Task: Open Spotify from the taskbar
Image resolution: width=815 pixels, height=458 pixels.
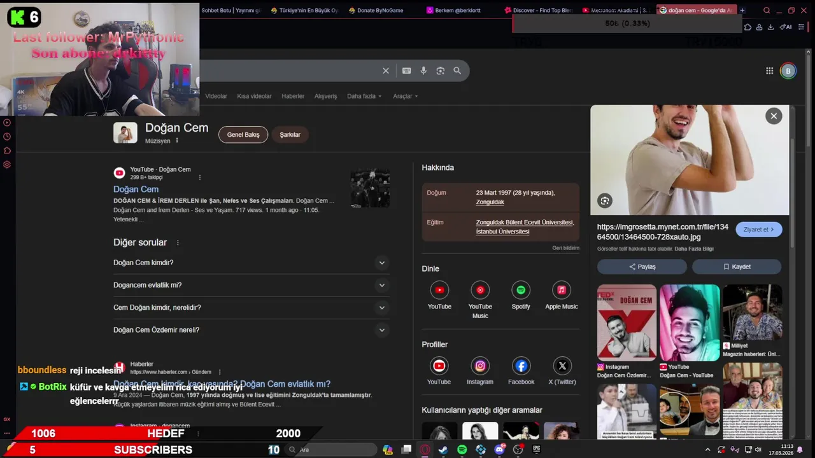Action: click(462, 450)
